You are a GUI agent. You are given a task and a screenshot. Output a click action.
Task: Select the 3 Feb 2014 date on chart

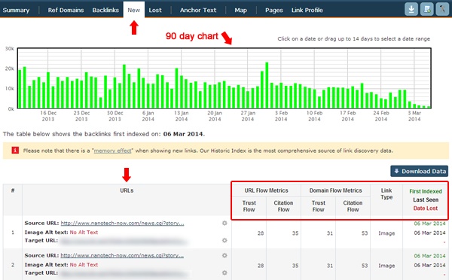281,116
